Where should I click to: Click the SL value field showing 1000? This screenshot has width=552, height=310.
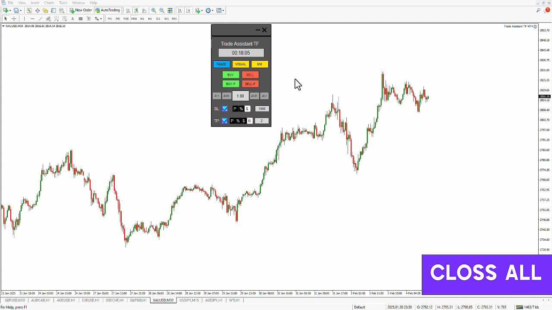tap(262, 108)
